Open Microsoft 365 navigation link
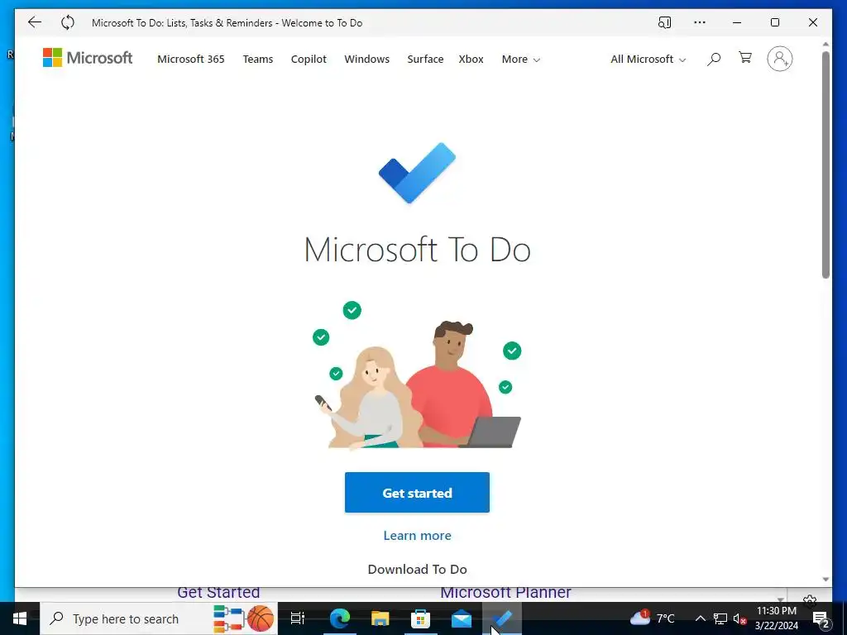847x635 pixels. [191, 59]
